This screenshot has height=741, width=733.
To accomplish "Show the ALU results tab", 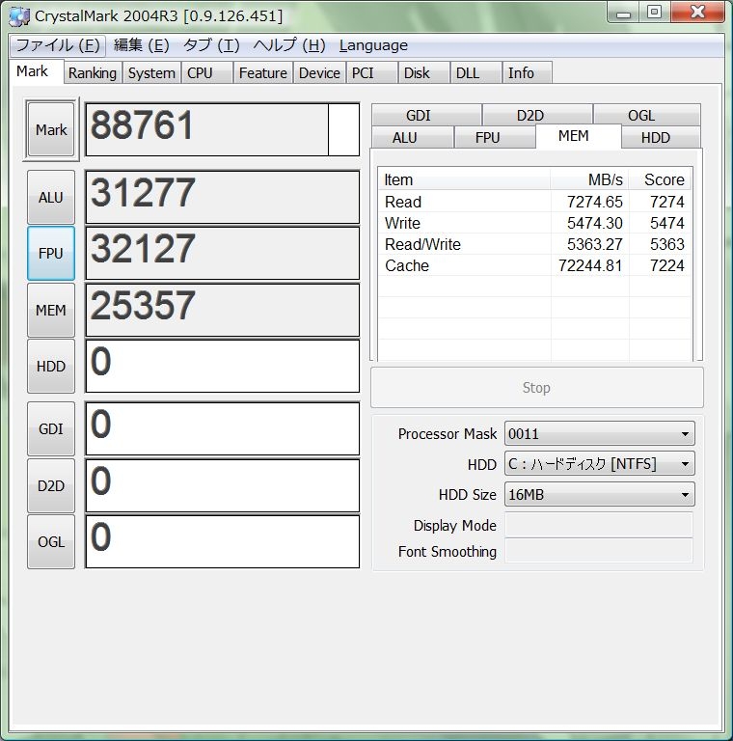I will (x=413, y=138).
